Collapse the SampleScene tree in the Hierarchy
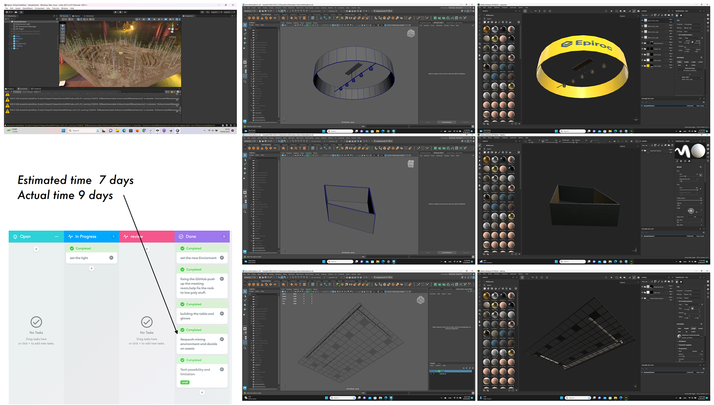Screen dimensions: 714x405 coord(10,22)
